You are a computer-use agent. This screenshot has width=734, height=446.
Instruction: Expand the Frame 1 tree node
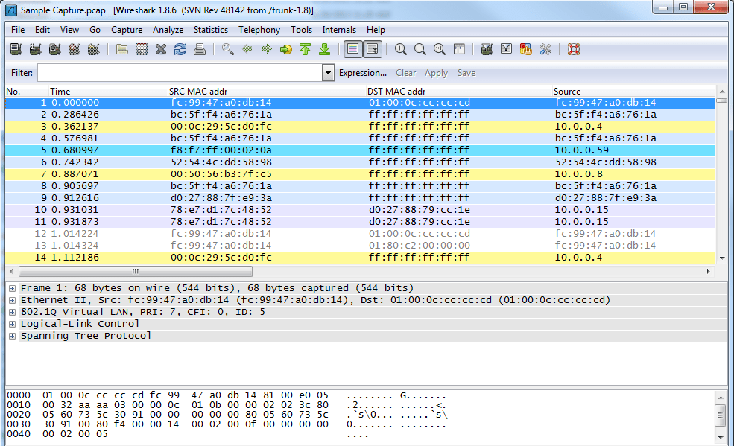click(12, 288)
